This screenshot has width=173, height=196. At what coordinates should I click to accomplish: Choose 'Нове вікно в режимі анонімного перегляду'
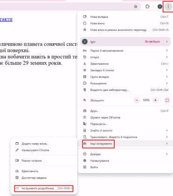(x=125, y=30)
